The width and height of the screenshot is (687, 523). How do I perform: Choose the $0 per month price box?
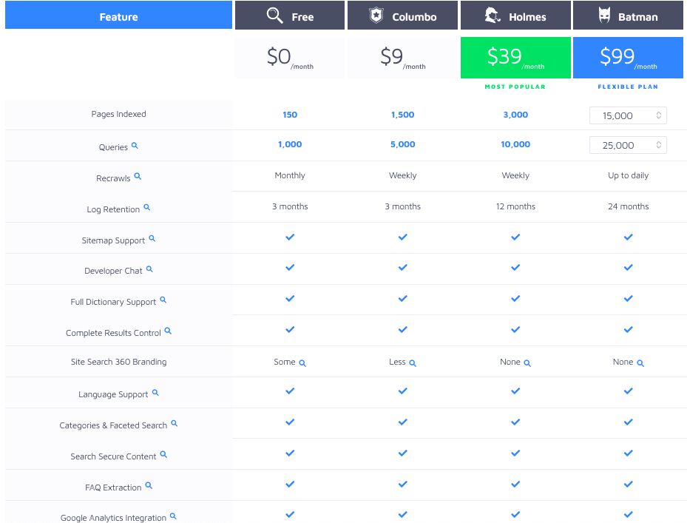coord(290,58)
